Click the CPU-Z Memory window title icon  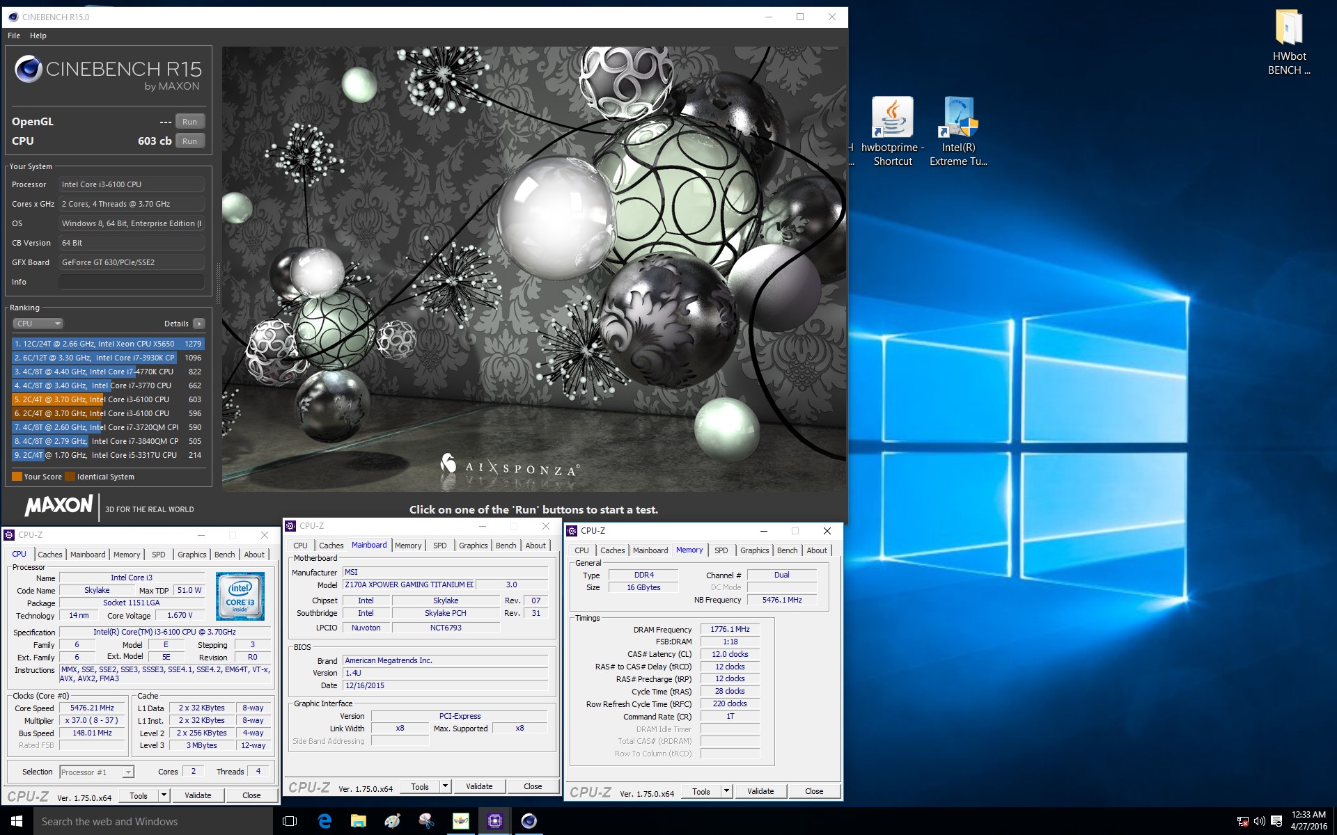click(572, 530)
